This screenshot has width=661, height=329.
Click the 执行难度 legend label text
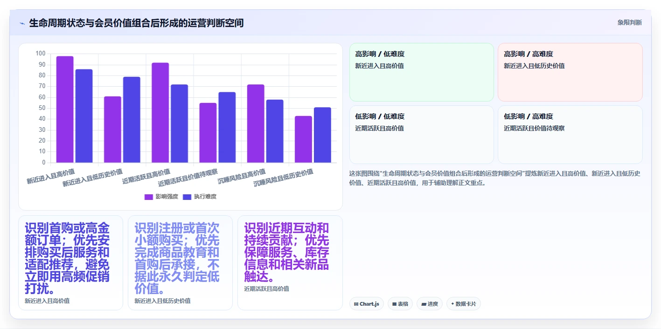205,197
